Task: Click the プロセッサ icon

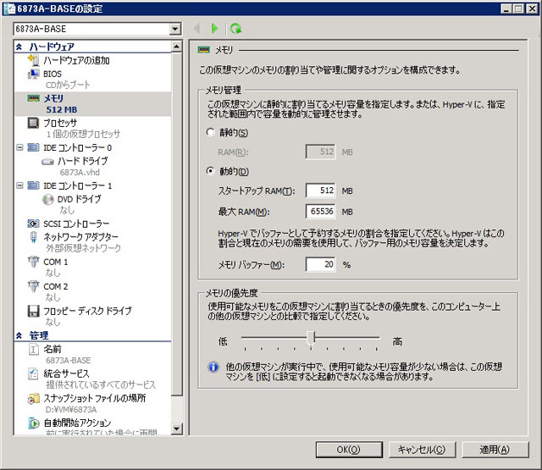Action: pyautogui.click(x=33, y=123)
